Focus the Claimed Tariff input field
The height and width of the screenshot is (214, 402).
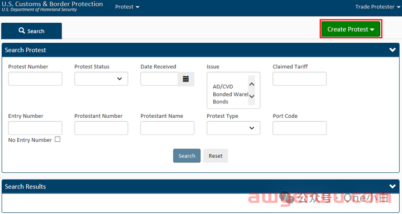(x=299, y=79)
